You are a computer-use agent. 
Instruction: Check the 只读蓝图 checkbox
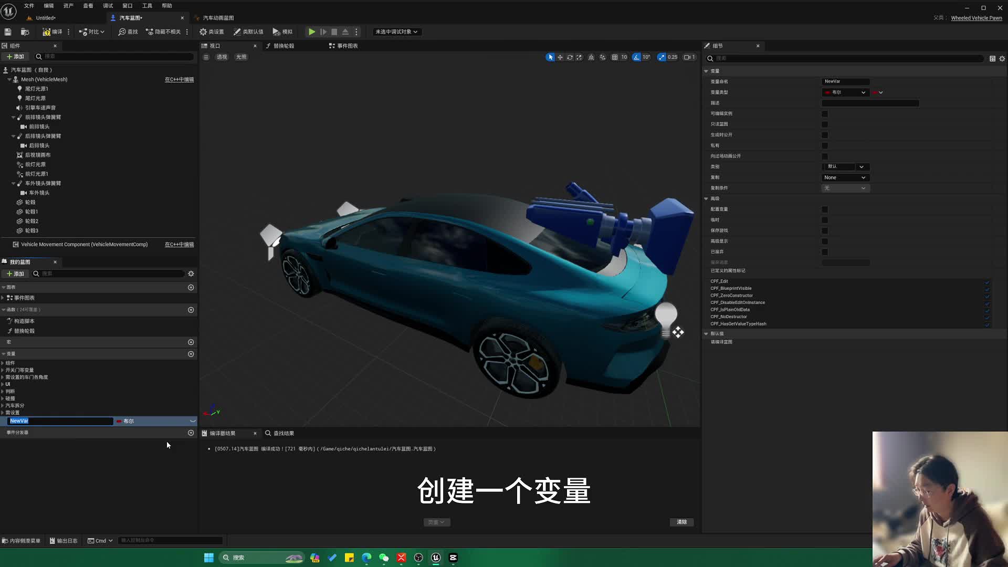click(x=825, y=124)
